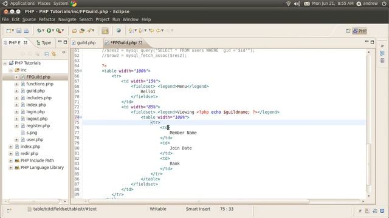389x218 pixels.
Task: Click the New file toolbar icon
Action: (x=9, y=31)
